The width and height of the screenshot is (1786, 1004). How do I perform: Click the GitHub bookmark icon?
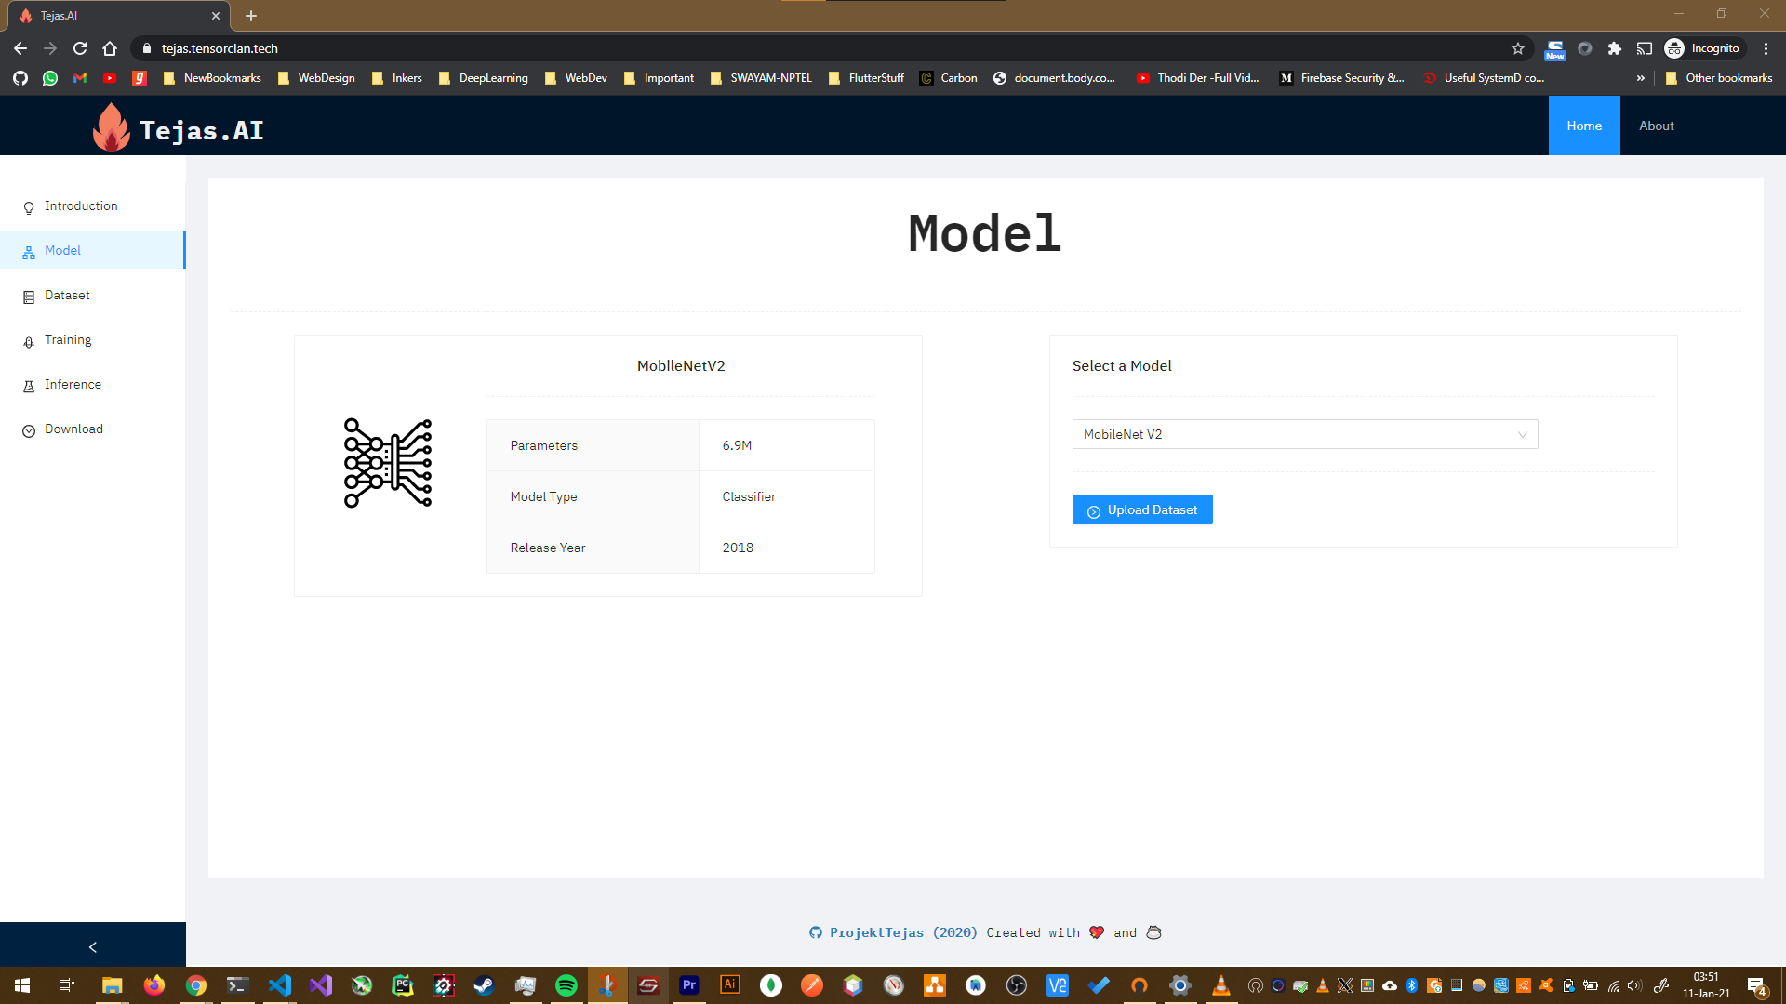click(x=20, y=78)
